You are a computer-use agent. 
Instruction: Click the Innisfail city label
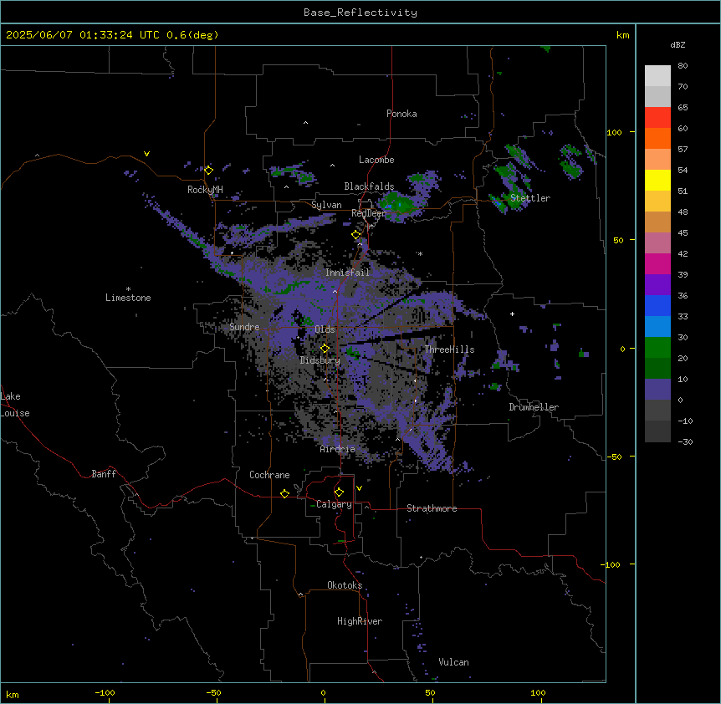(x=347, y=273)
